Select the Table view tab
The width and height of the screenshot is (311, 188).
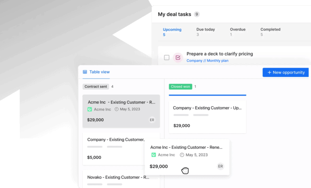[96, 72]
